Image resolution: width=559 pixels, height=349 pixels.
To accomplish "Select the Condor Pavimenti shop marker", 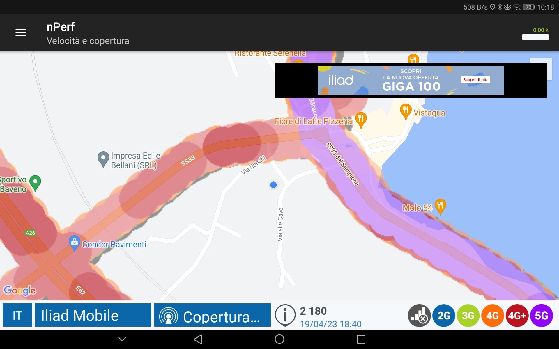I will (74, 243).
